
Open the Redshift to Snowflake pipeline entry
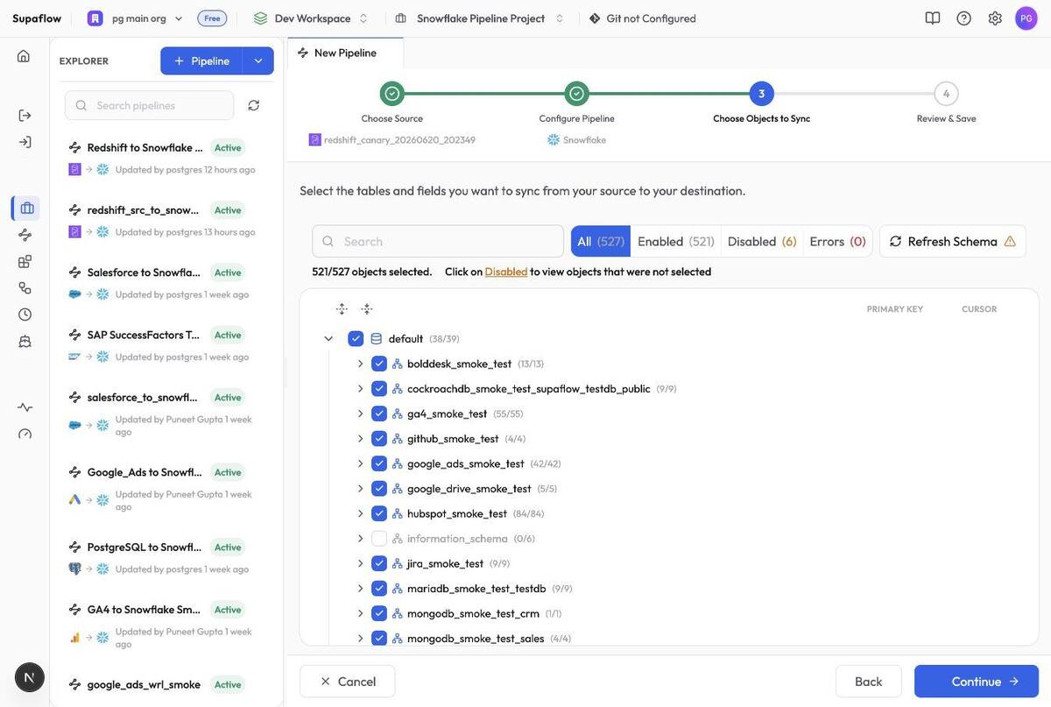pos(166,158)
